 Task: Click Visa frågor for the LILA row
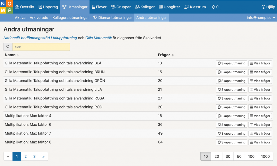pyautogui.click(x=260, y=89)
